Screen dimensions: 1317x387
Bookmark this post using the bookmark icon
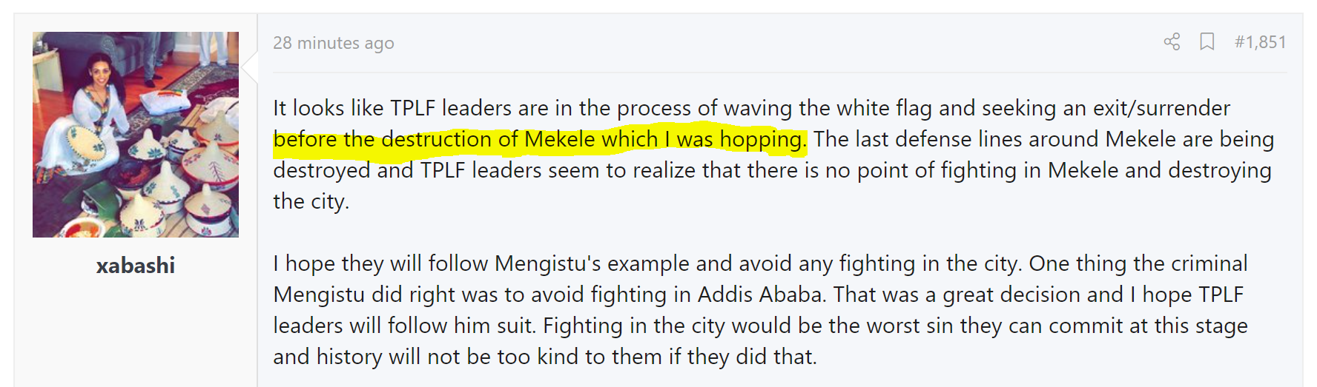[x=1207, y=41]
